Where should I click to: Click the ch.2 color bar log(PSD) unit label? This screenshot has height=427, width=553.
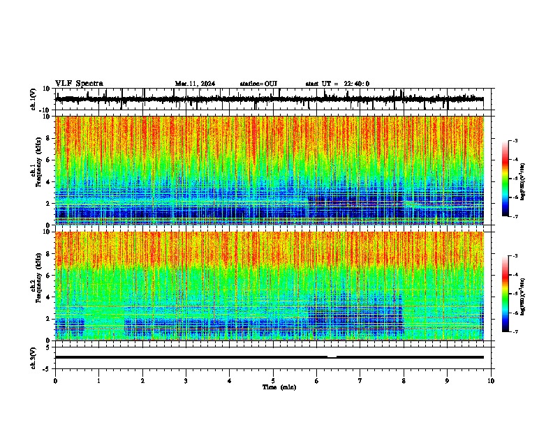pos(523,297)
